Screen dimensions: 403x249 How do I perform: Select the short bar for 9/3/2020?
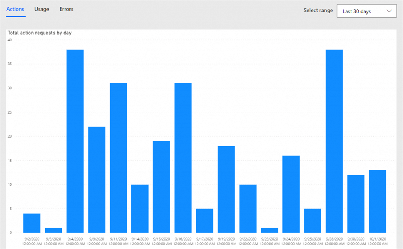tap(53, 230)
